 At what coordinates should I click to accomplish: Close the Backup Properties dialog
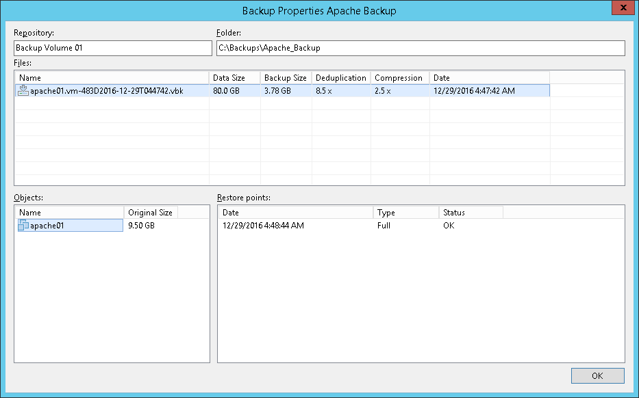(621, 9)
